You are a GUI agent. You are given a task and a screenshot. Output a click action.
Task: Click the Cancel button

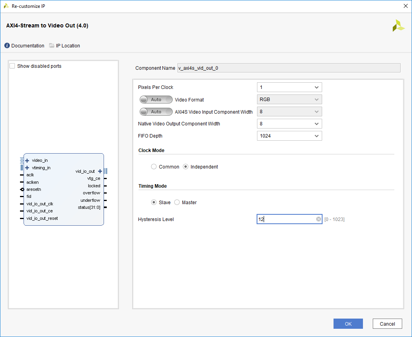coord(387,324)
